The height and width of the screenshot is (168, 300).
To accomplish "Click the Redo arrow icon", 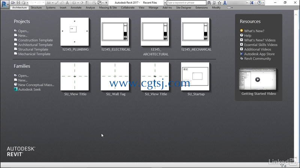I will 40,3.
